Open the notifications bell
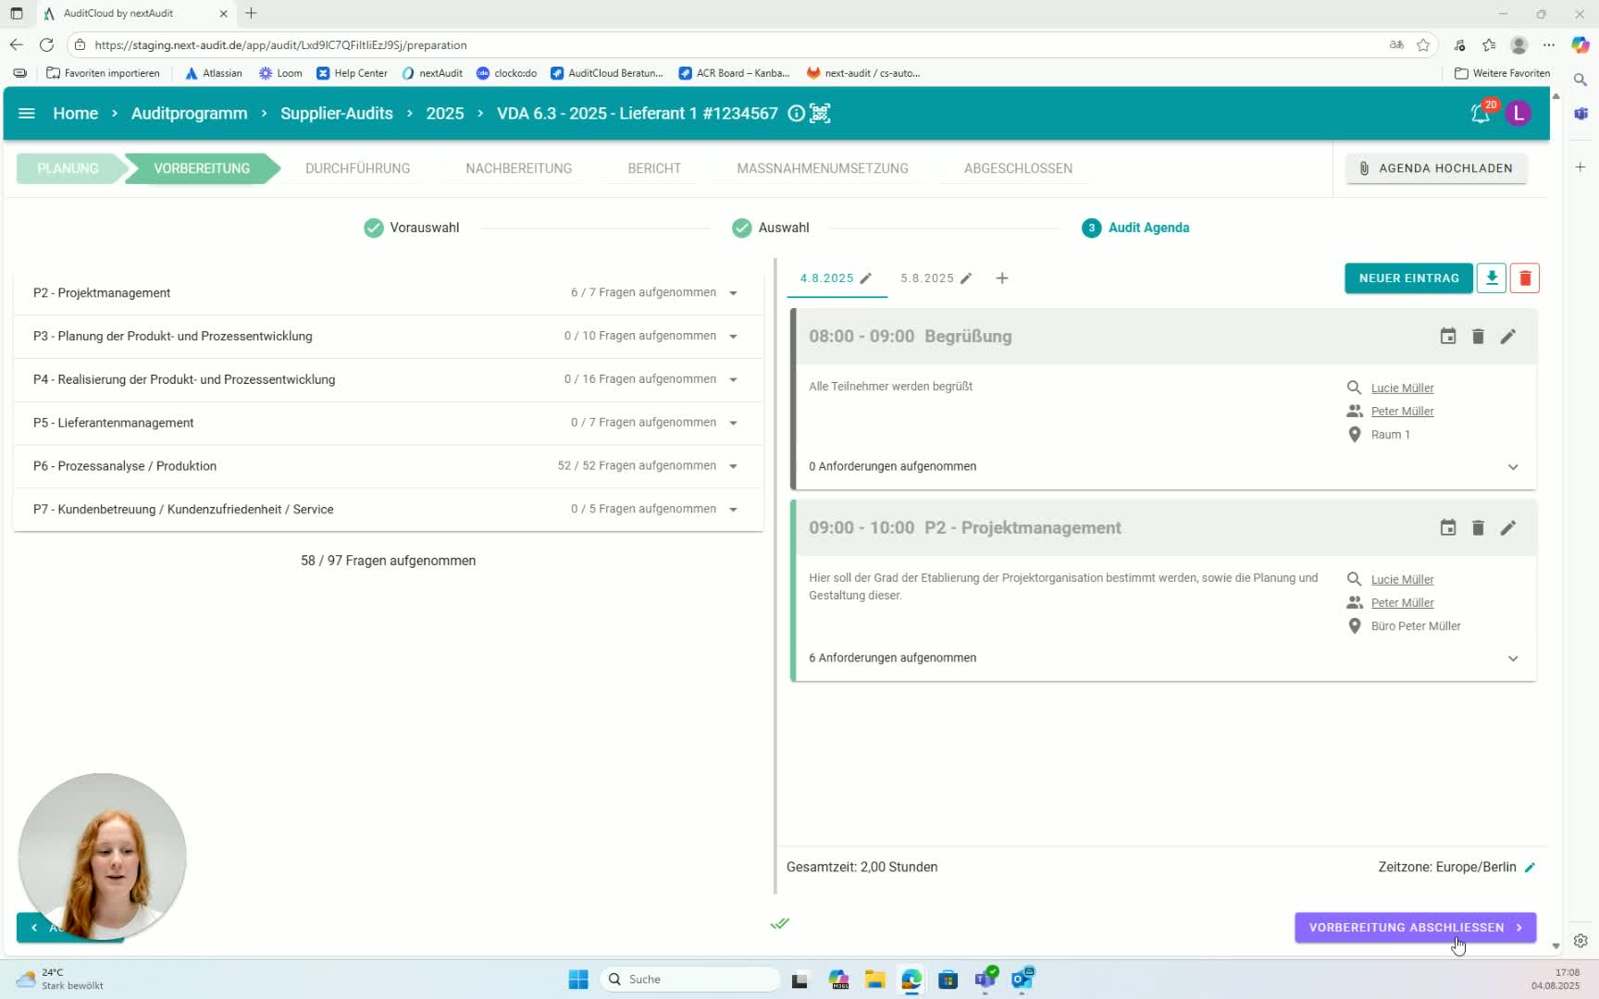 click(x=1480, y=114)
